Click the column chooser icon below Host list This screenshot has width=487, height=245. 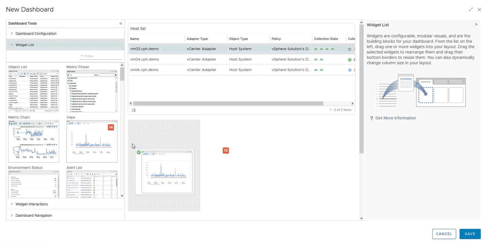134,110
